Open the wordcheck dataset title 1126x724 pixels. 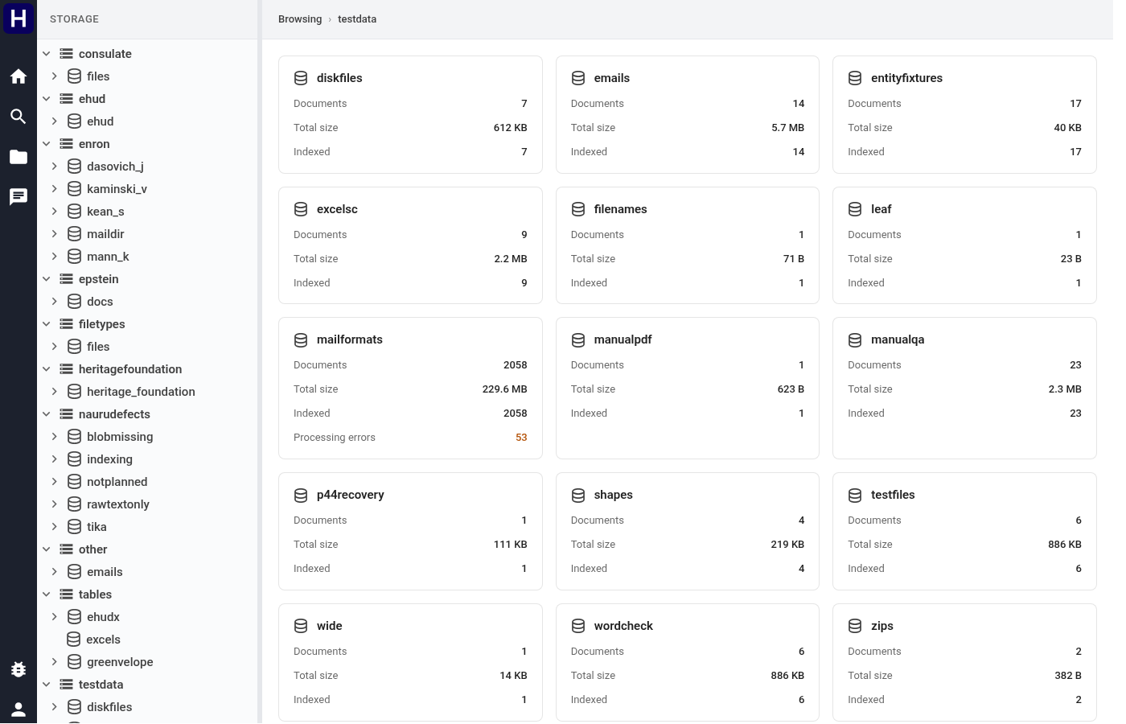tap(623, 626)
